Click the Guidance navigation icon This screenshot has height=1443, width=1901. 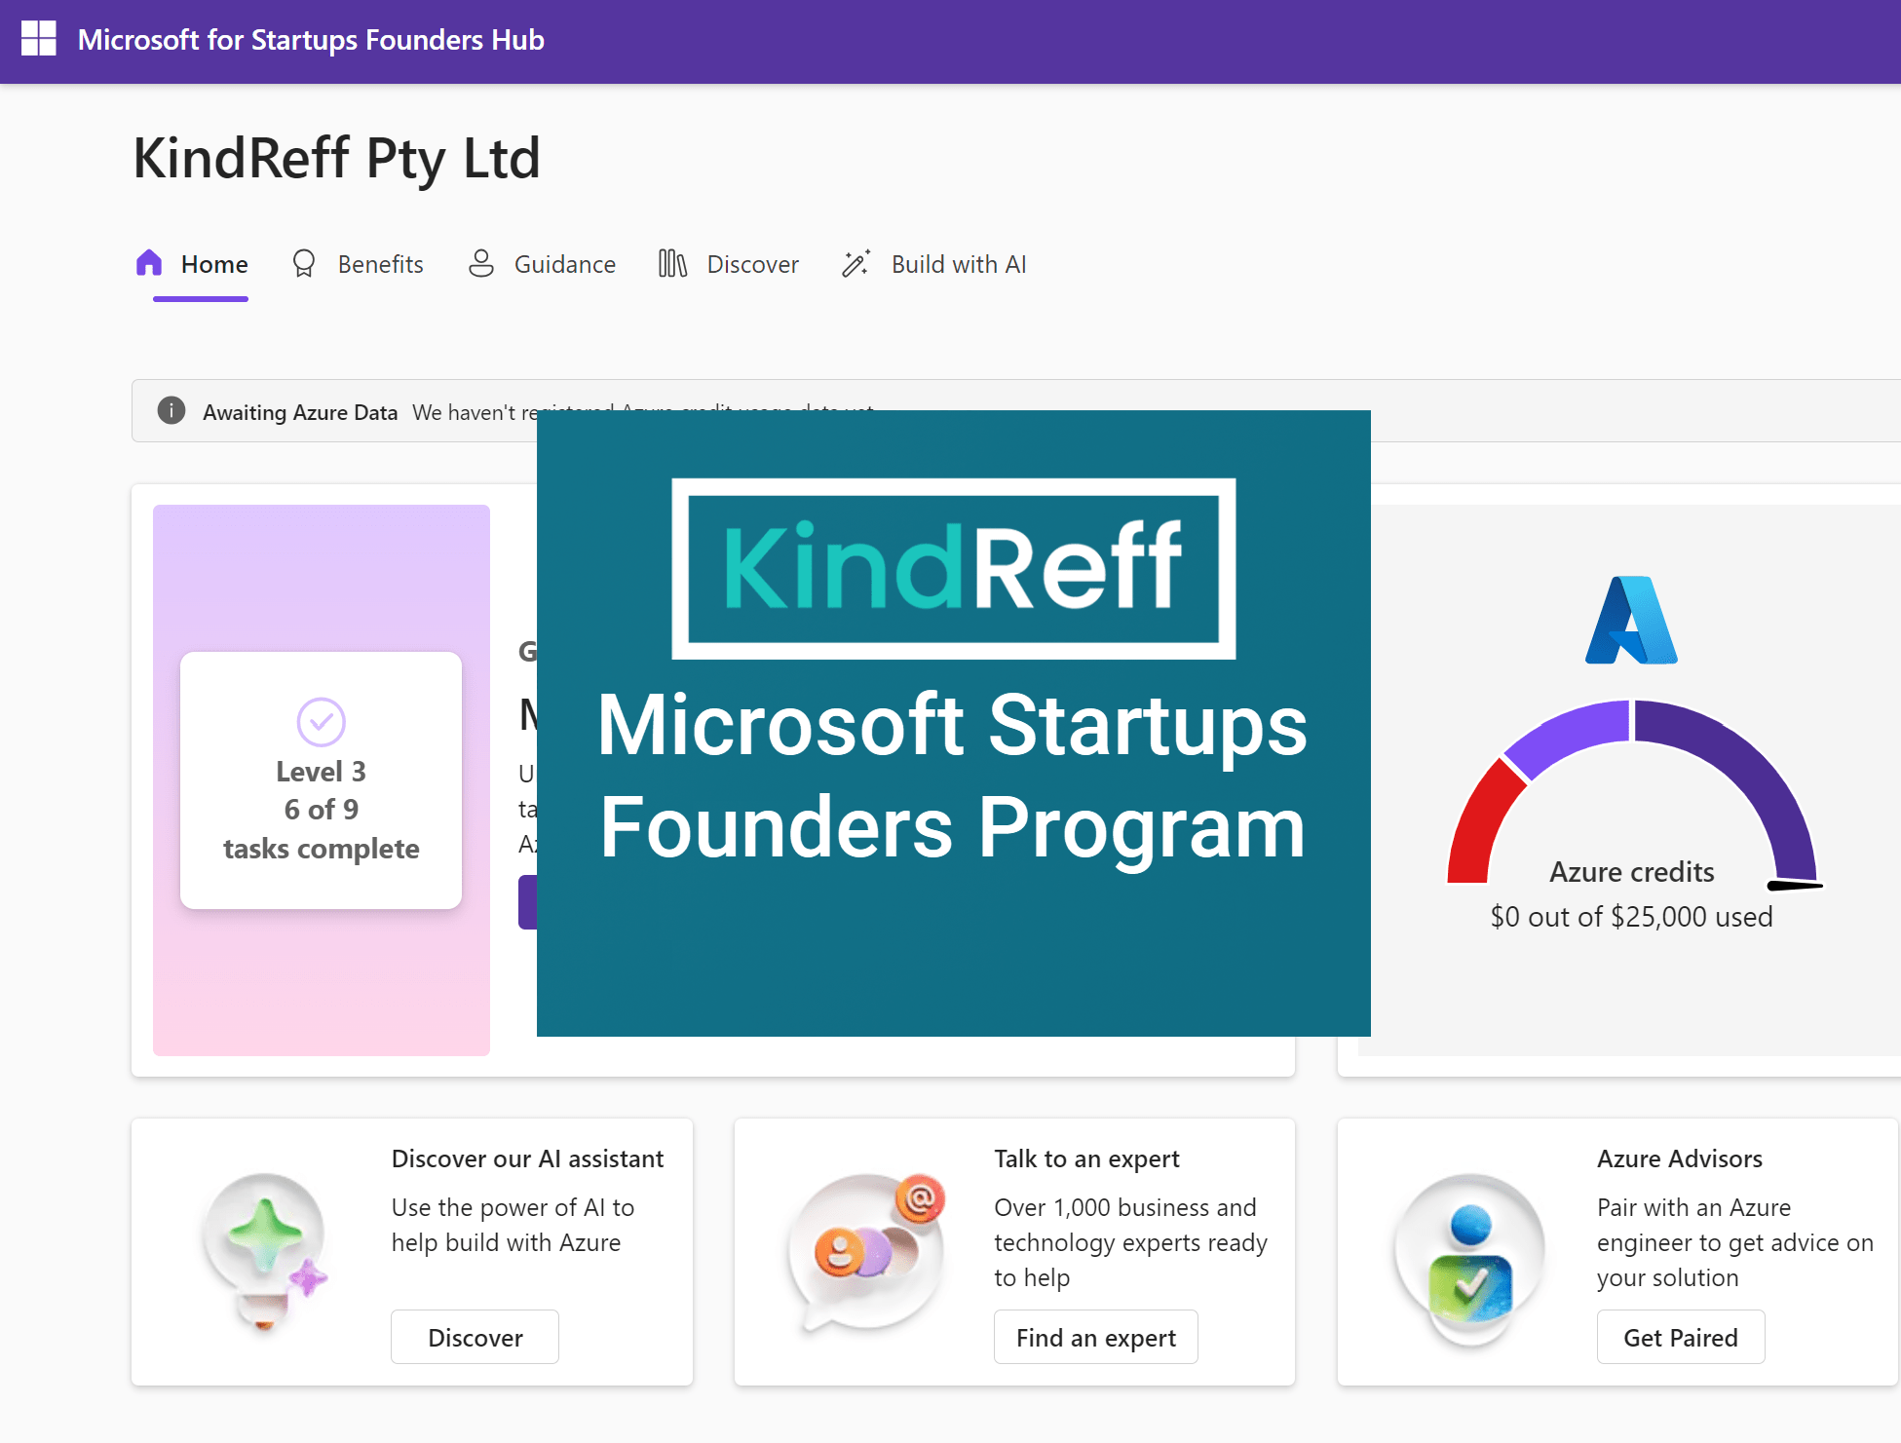click(x=479, y=262)
